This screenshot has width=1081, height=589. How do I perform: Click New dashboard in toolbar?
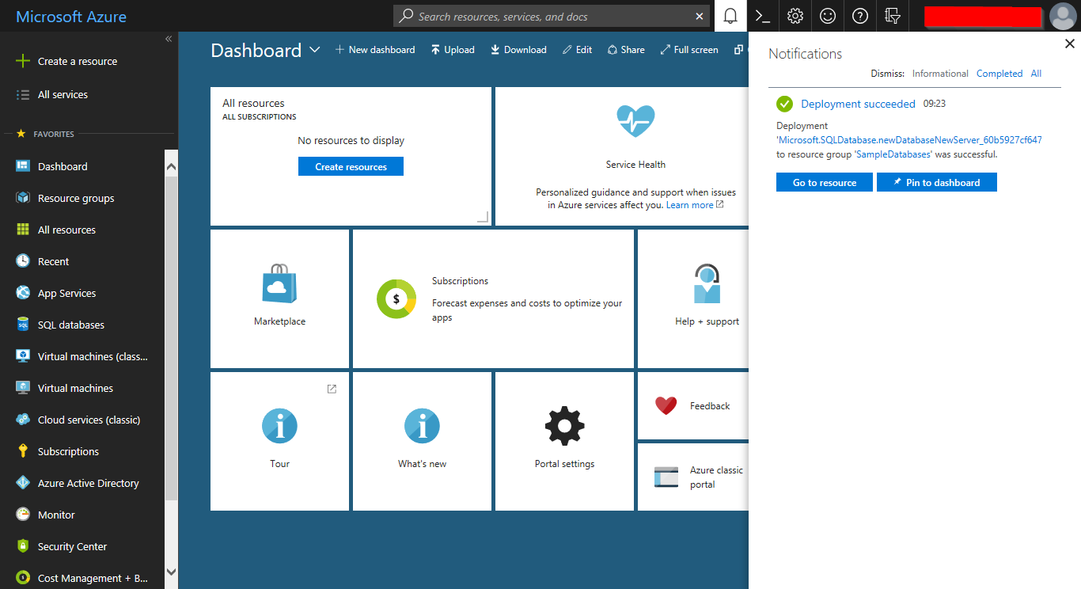375,50
